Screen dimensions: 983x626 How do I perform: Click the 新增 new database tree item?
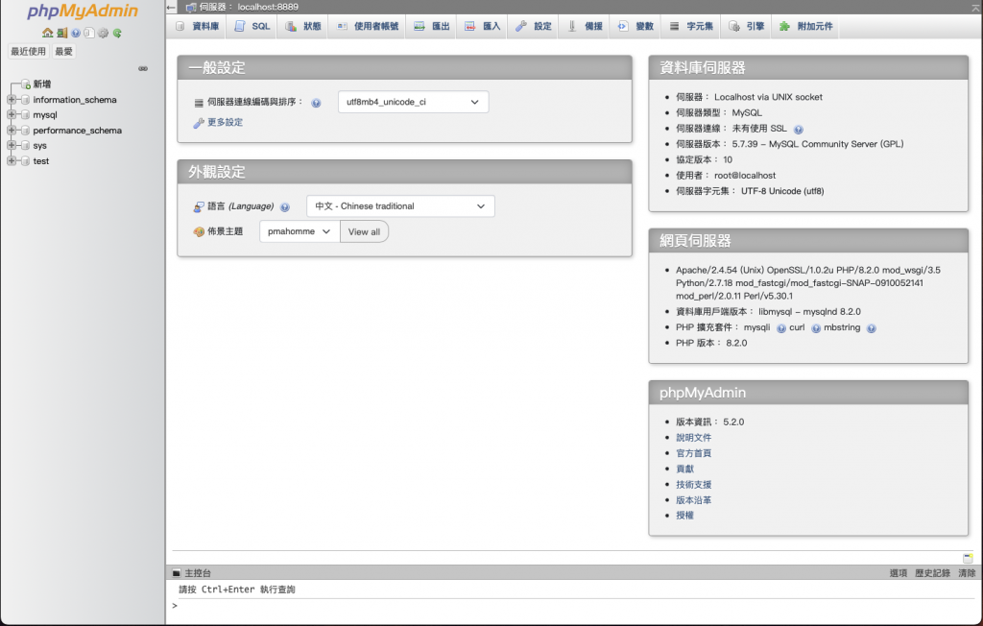coord(42,84)
